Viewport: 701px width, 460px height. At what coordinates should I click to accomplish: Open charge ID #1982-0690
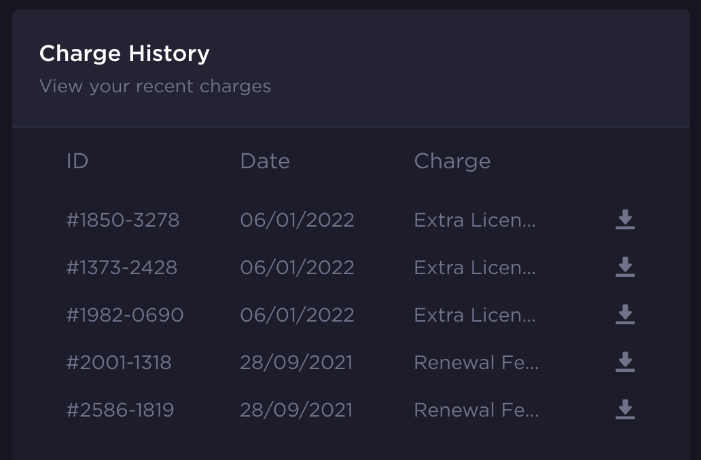pyautogui.click(x=125, y=315)
